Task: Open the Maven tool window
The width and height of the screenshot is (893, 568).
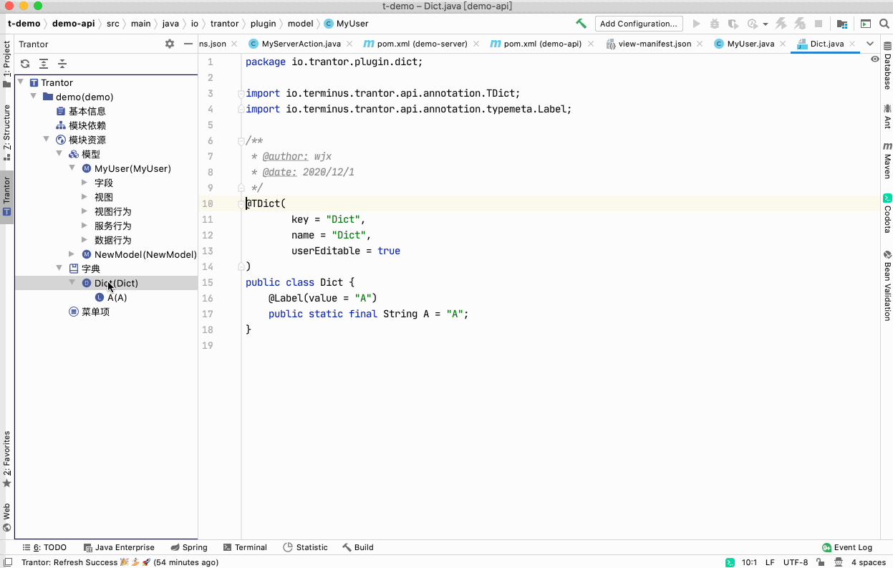Action: 887,160
